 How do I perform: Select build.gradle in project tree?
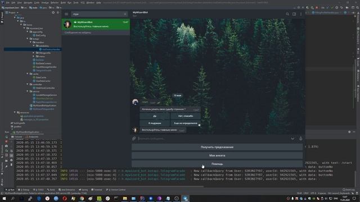[x=19, y=123]
